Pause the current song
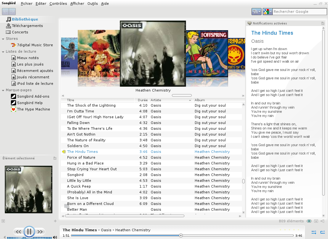 point(29,231)
